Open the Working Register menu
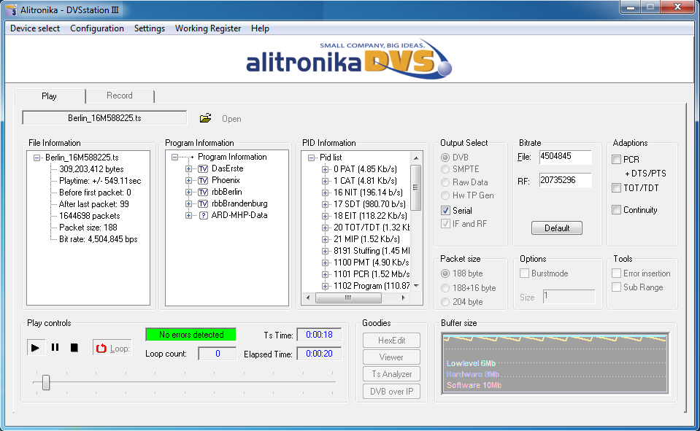Screen dimensions: 700x431 pos(208,28)
